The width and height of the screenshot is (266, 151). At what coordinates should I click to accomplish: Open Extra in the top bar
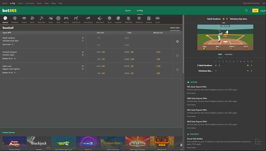coord(60,3)
